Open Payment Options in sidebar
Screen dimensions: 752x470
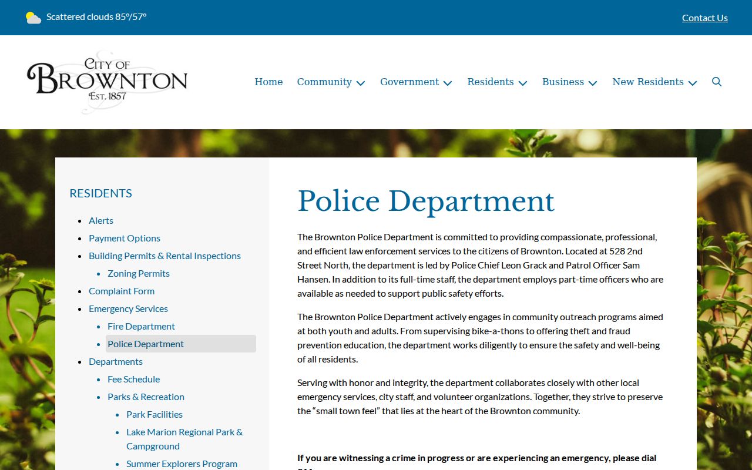click(x=125, y=238)
